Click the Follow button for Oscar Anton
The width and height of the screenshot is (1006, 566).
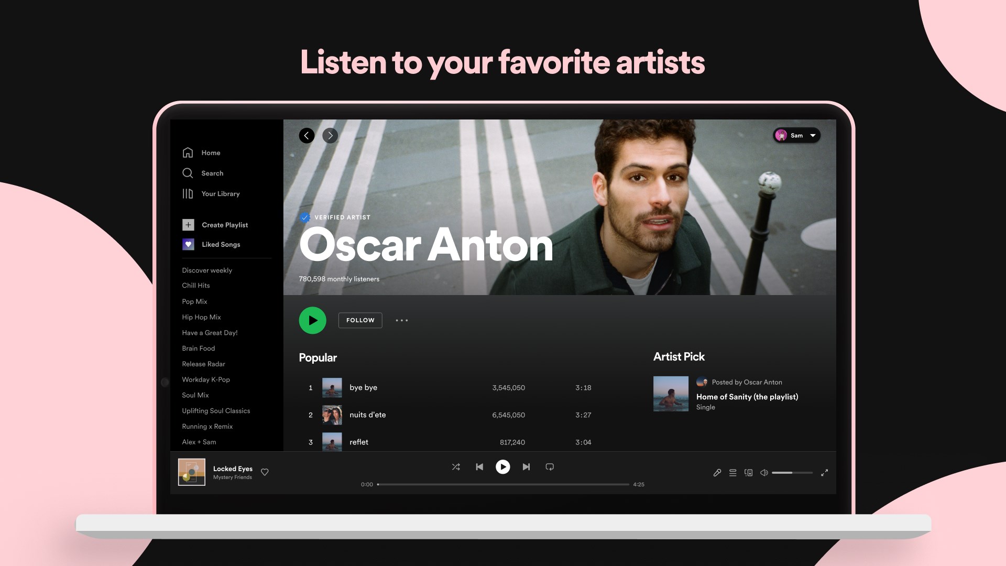[360, 320]
